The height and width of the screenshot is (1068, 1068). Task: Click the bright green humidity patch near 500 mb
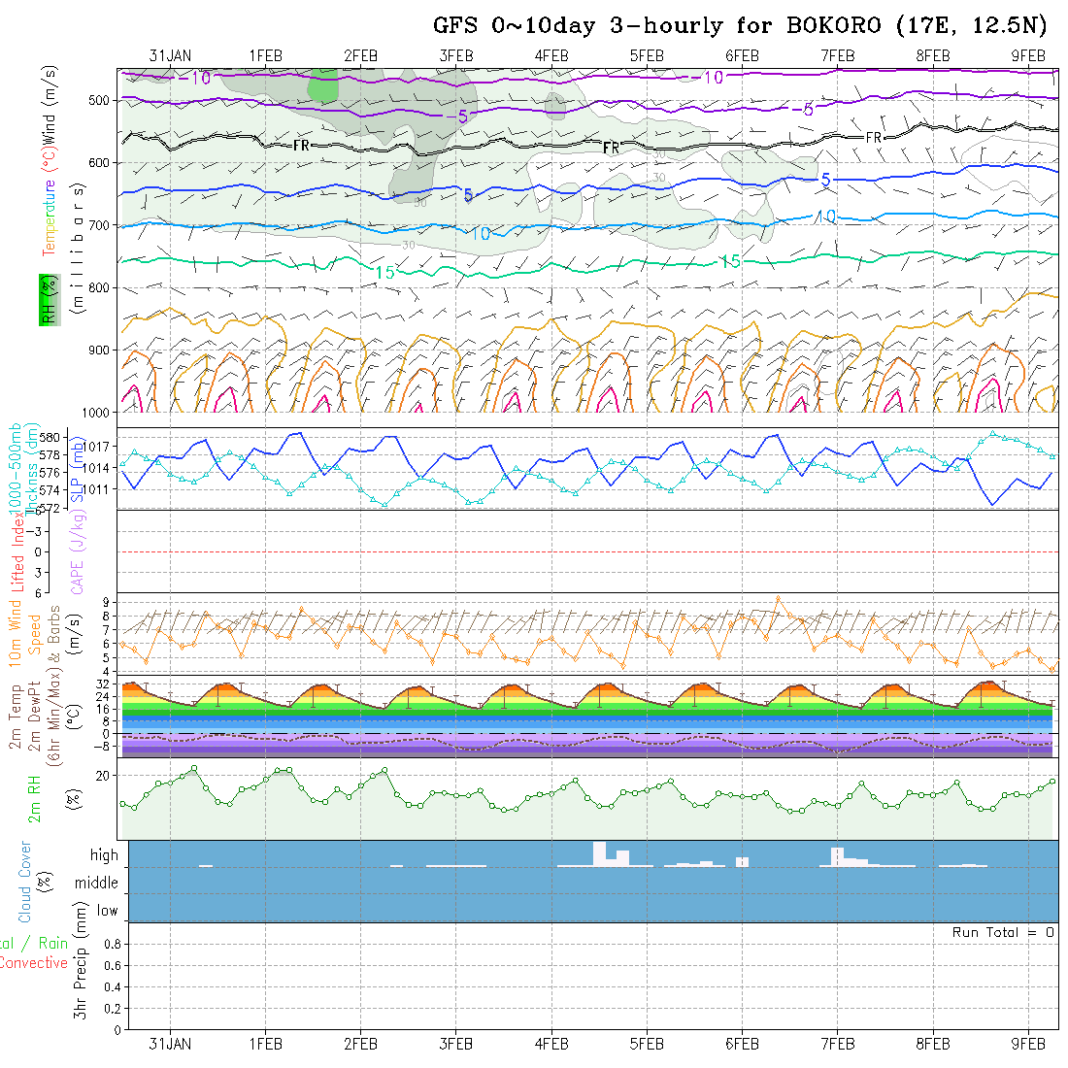(323, 88)
